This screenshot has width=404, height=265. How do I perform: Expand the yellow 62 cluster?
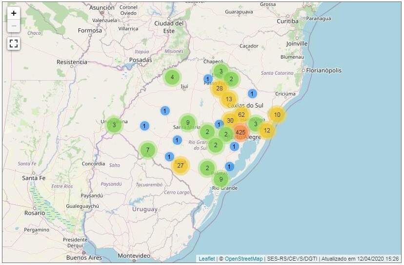tap(241, 115)
